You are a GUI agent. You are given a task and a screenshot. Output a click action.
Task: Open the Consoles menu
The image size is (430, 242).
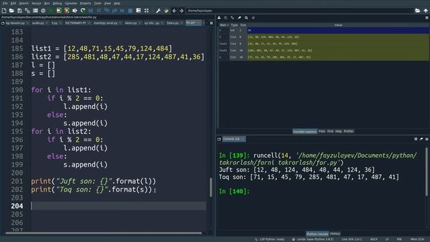coord(71,3)
